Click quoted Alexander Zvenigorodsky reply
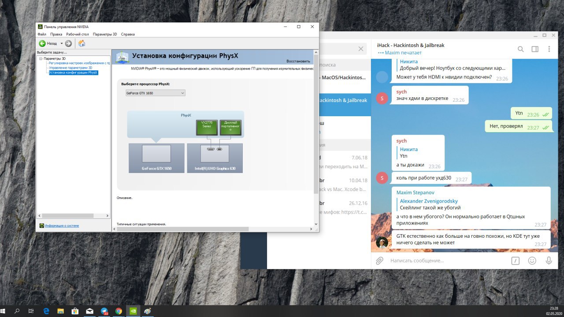The image size is (564, 317). pos(429,204)
